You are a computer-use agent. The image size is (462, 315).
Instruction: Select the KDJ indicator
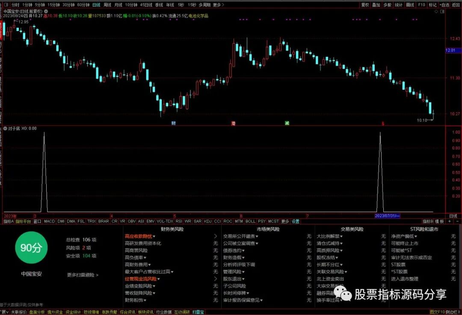click(207, 221)
